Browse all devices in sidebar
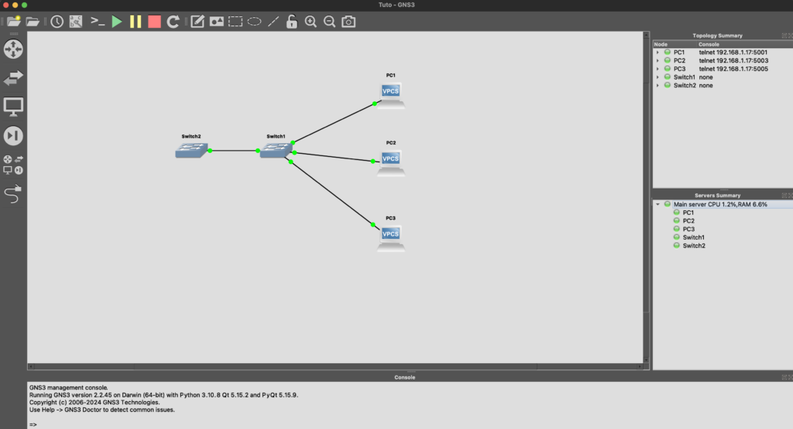793x429 pixels. pos(13,165)
